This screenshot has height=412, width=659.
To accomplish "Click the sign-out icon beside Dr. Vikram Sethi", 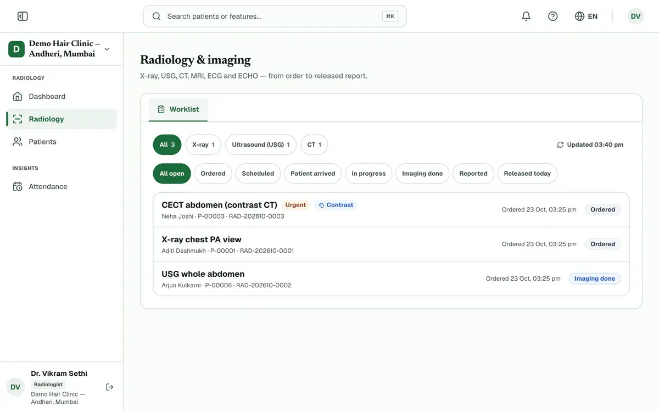I will coord(110,387).
